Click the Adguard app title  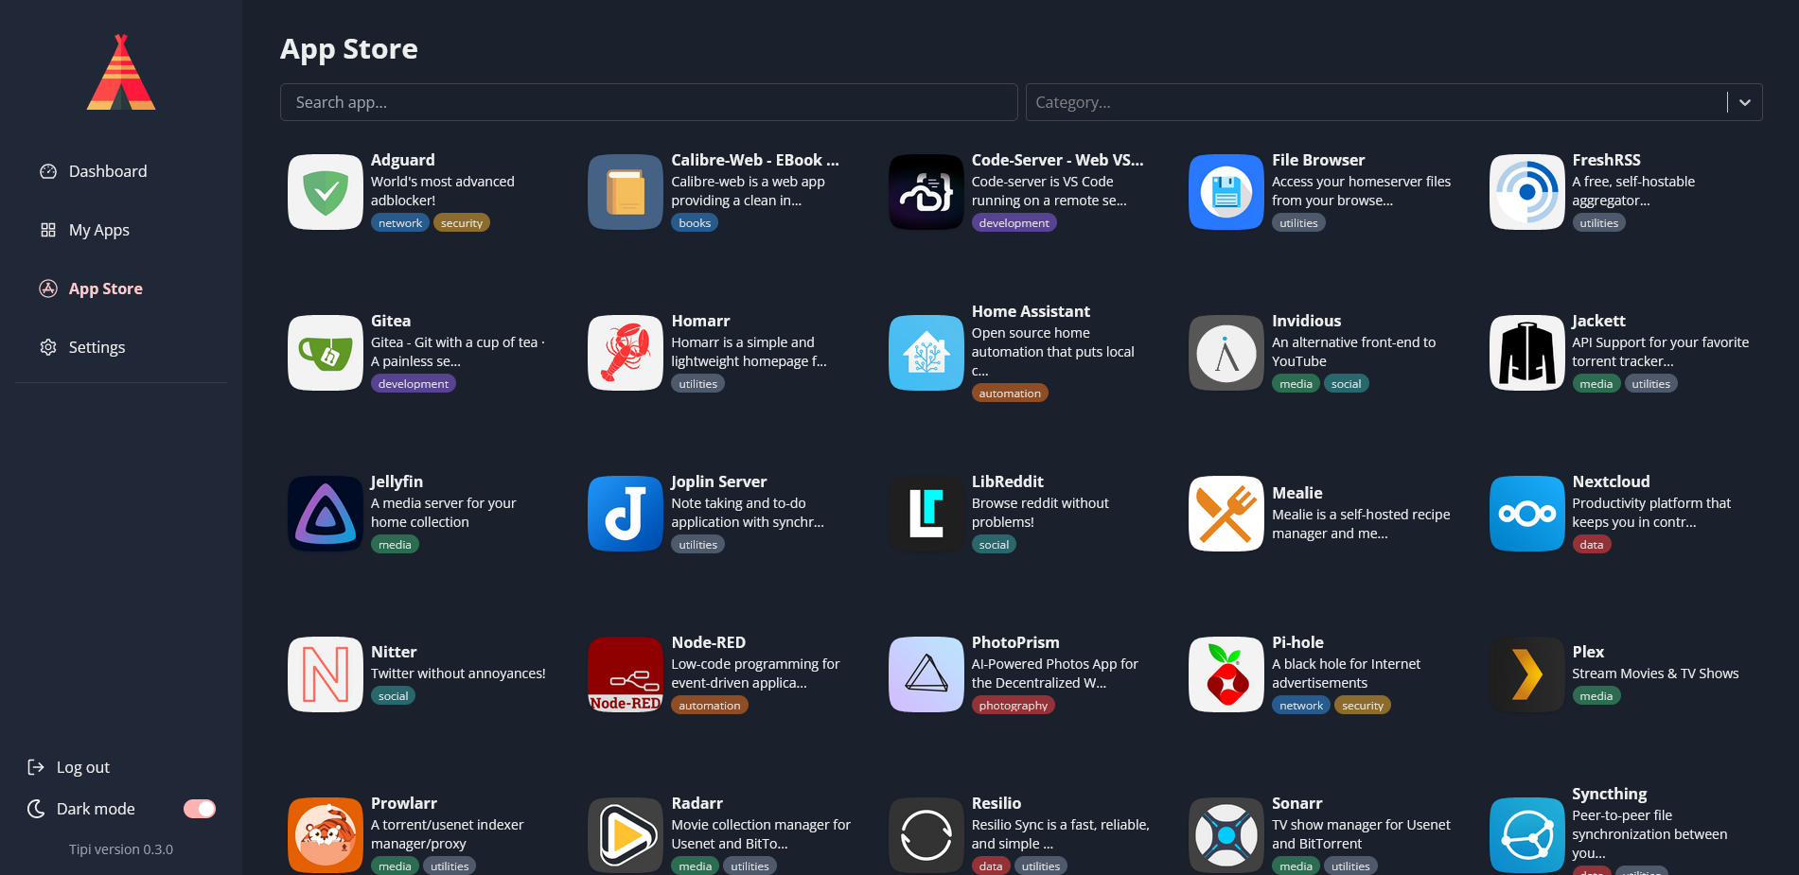[x=403, y=160]
